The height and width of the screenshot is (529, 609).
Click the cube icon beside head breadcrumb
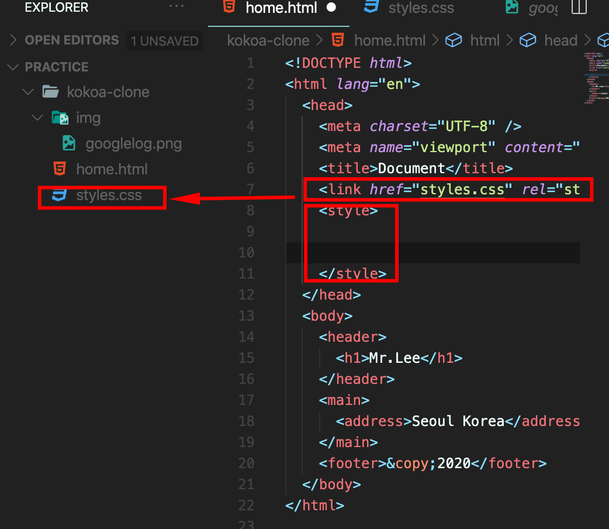pyautogui.click(x=528, y=40)
